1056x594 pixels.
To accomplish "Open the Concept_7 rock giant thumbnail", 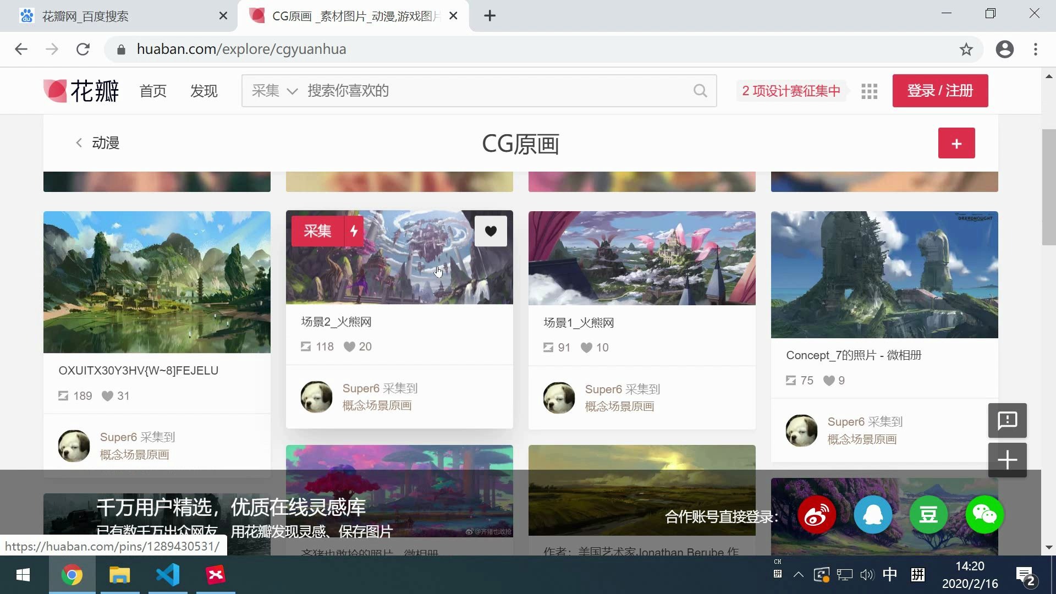I will pyautogui.click(x=884, y=274).
